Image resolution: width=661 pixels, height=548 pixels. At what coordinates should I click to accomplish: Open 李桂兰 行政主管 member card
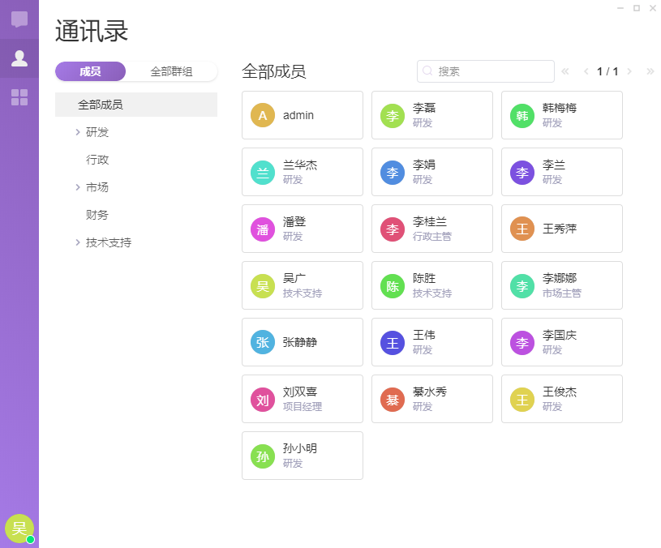point(432,229)
